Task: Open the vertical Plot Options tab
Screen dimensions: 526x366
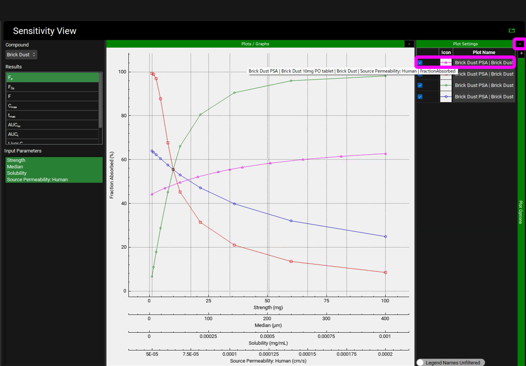Action: pyautogui.click(x=521, y=212)
